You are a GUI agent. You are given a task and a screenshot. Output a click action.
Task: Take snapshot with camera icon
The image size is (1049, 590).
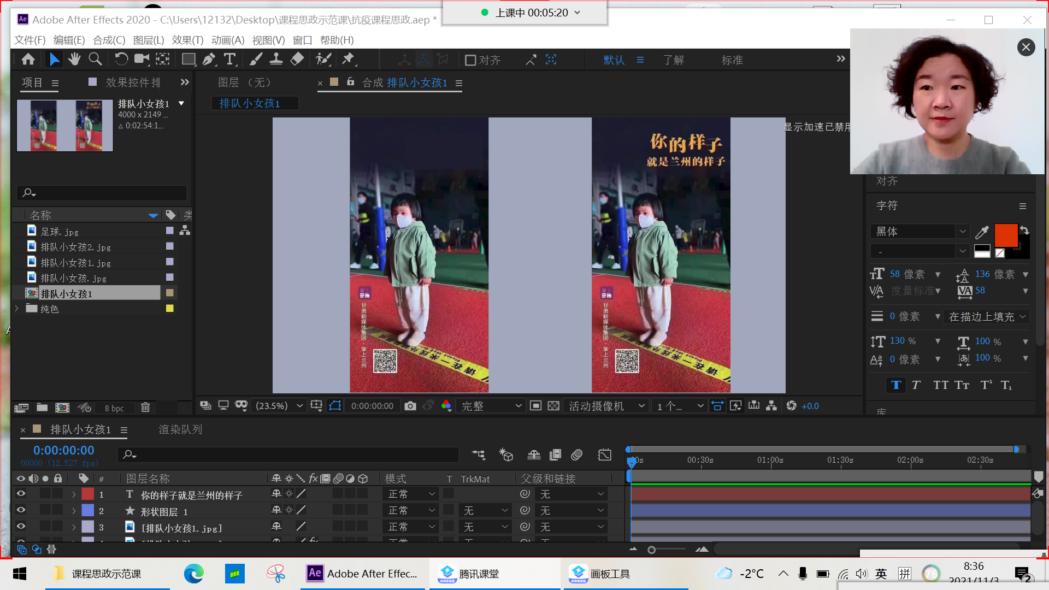410,406
